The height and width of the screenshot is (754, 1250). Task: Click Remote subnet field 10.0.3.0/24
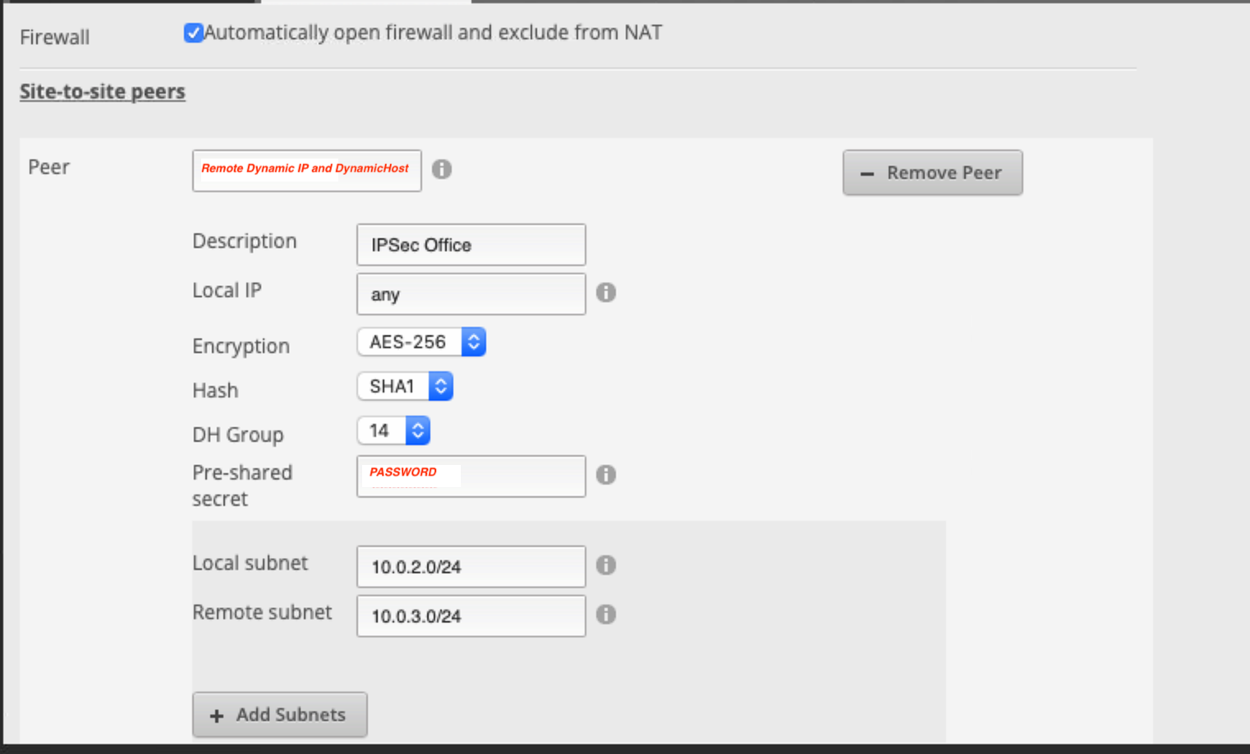tap(471, 616)
